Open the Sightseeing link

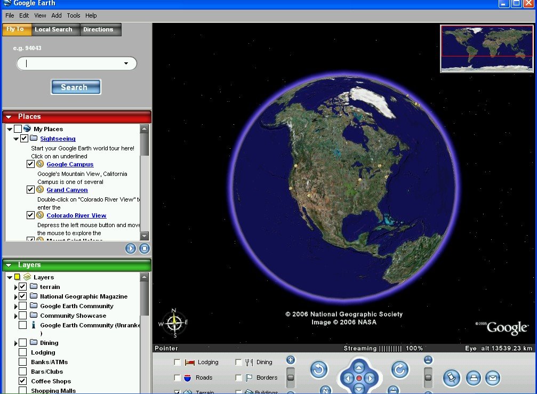pos(58,139)
